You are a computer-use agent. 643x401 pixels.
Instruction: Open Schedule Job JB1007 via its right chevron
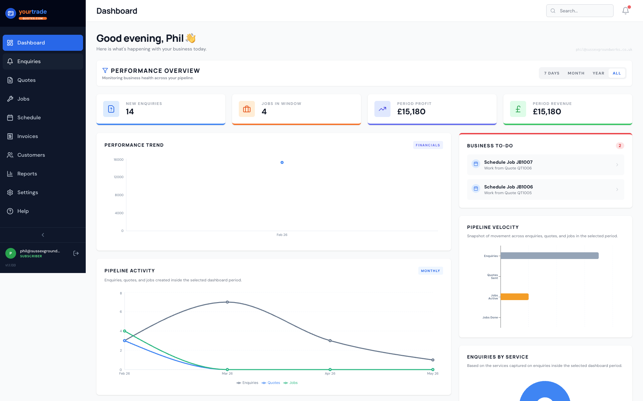coord(617,165)
